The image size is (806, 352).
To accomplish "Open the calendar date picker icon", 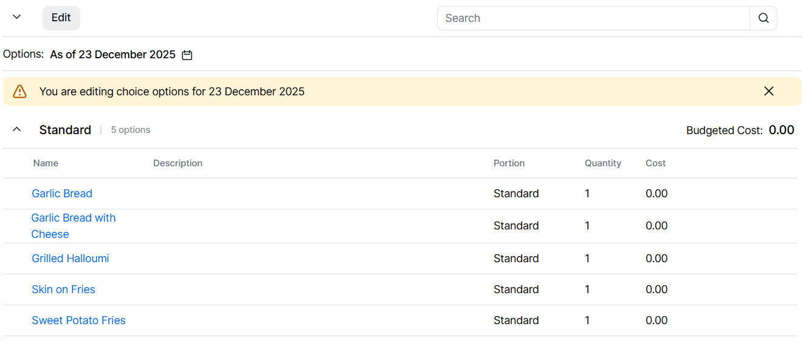I will (187, 55).
